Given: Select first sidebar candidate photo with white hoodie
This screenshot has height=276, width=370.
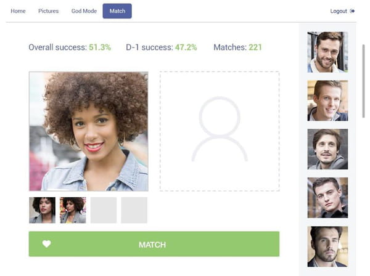Looking at the screenshot, I should (x=327, y=52).
